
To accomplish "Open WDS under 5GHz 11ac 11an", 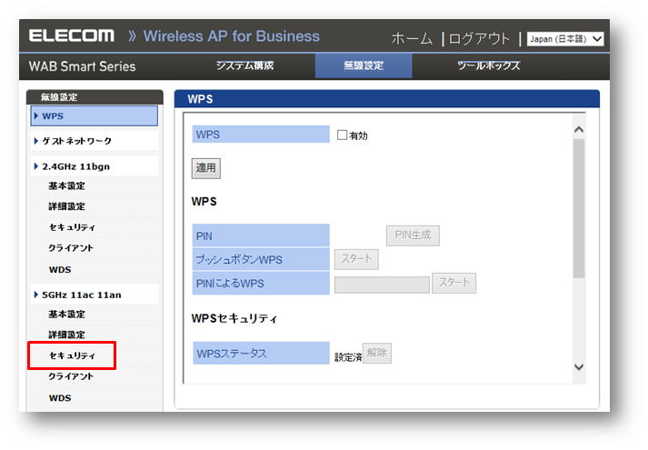I will coord(60,398).
